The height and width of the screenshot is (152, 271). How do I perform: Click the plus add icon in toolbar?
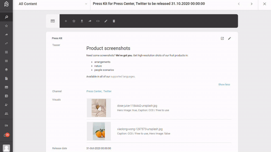click(x=66, y=21)
